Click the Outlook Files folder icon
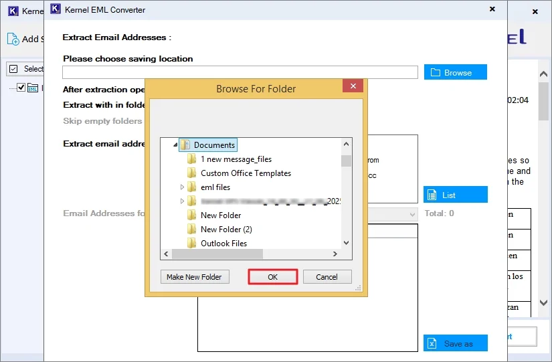Image resolution: width=552 pixels, height=362 pixels. (192, 244)
